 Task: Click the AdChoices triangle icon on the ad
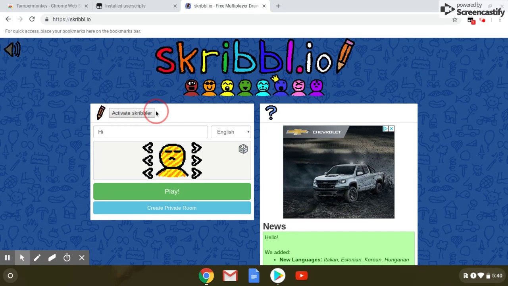(x=385, y=129)
